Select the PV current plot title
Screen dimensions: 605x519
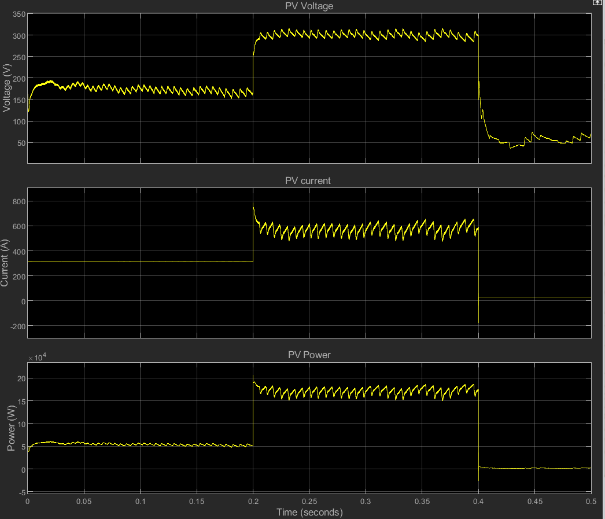pyautogui.click(x=308, y=181)
